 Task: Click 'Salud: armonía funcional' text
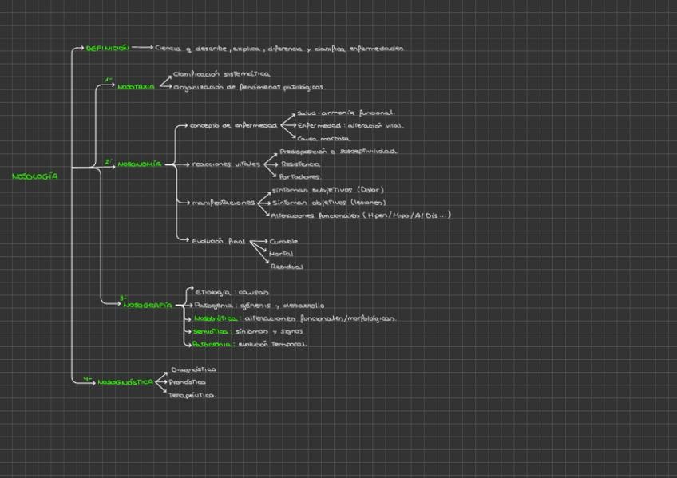346,113
